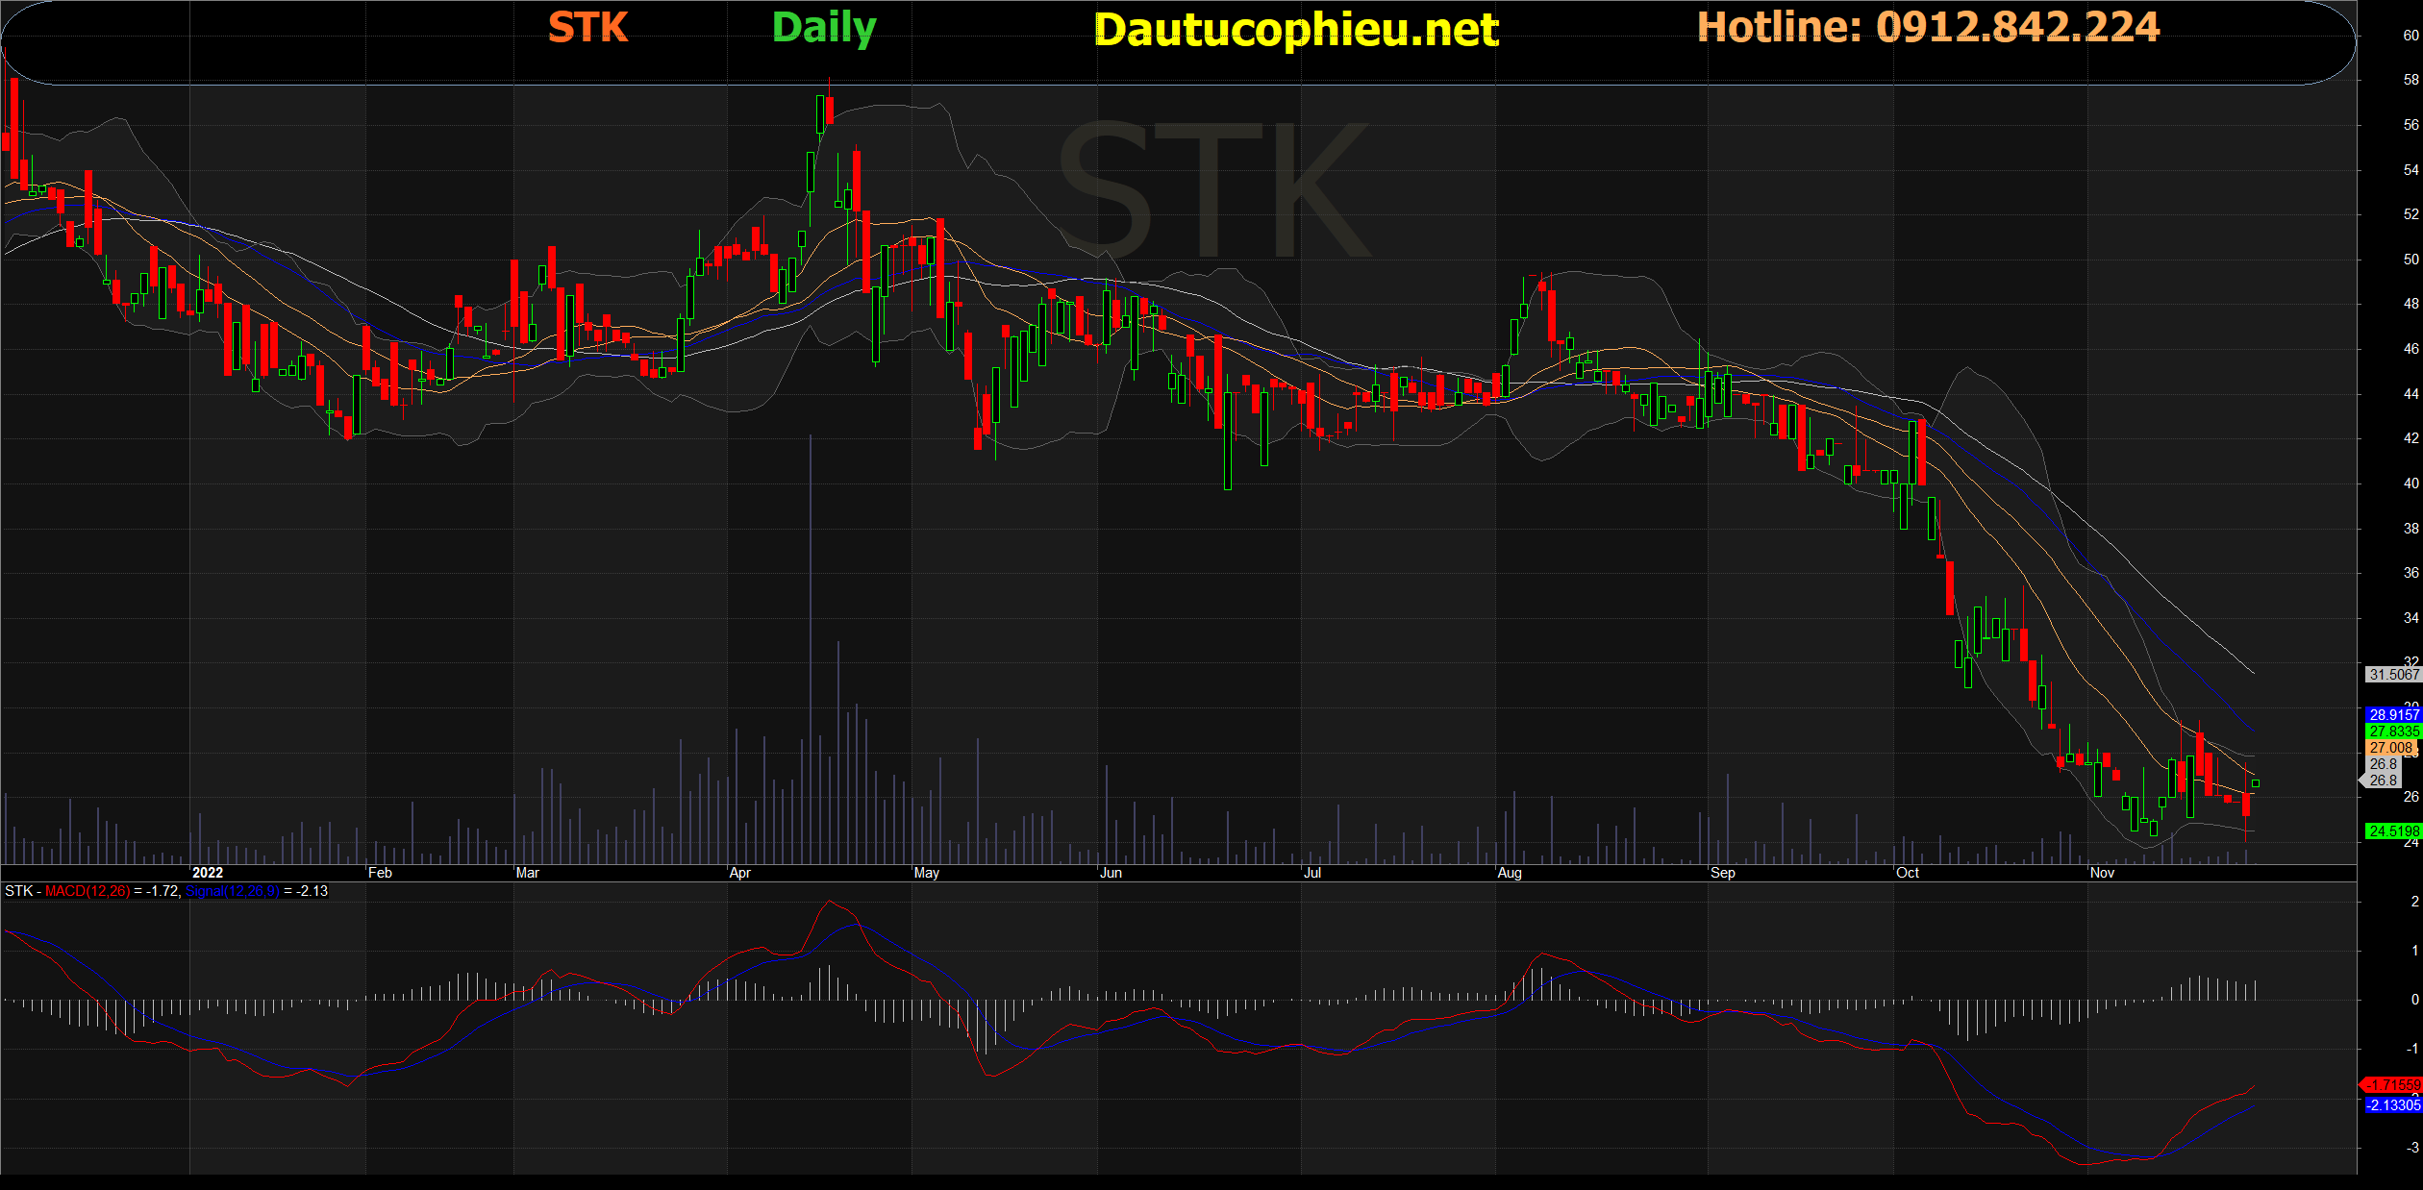2423x1190 pixels.
Task: Select the Feb marker on time axis
Action: point(380,873)
